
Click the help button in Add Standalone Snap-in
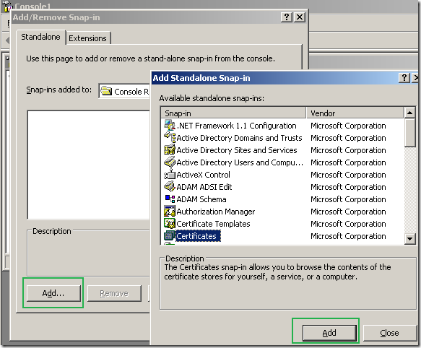click(404, 78)
